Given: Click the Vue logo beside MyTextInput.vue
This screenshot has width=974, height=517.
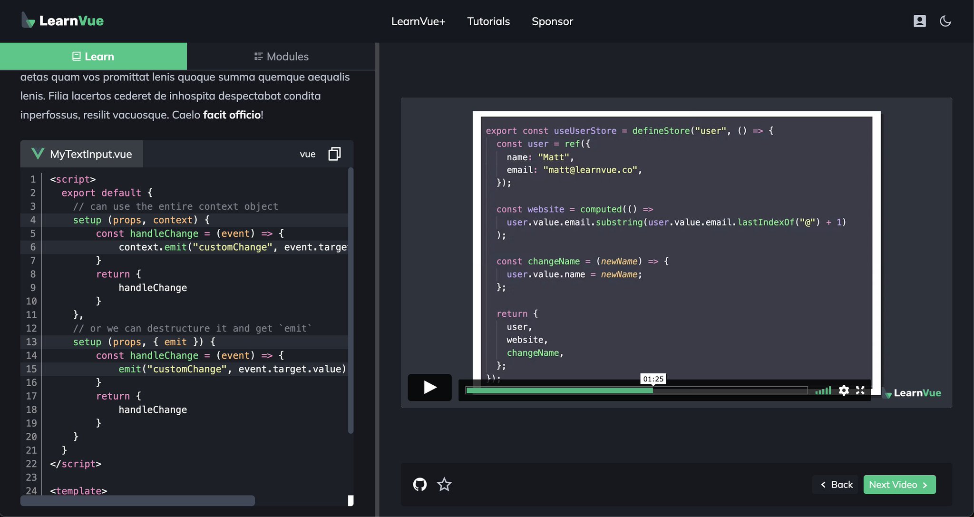Looking at the screenshot, I should coord(37,153).
